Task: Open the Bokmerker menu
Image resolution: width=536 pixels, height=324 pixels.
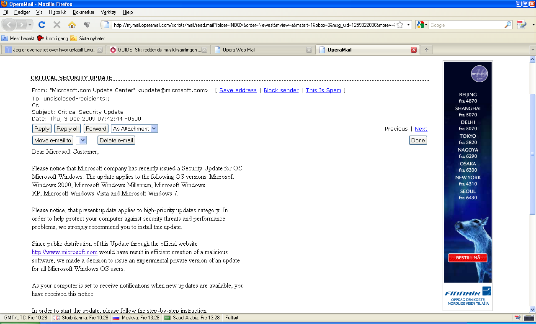Action: pyautogui.click(x=84, y=12)
